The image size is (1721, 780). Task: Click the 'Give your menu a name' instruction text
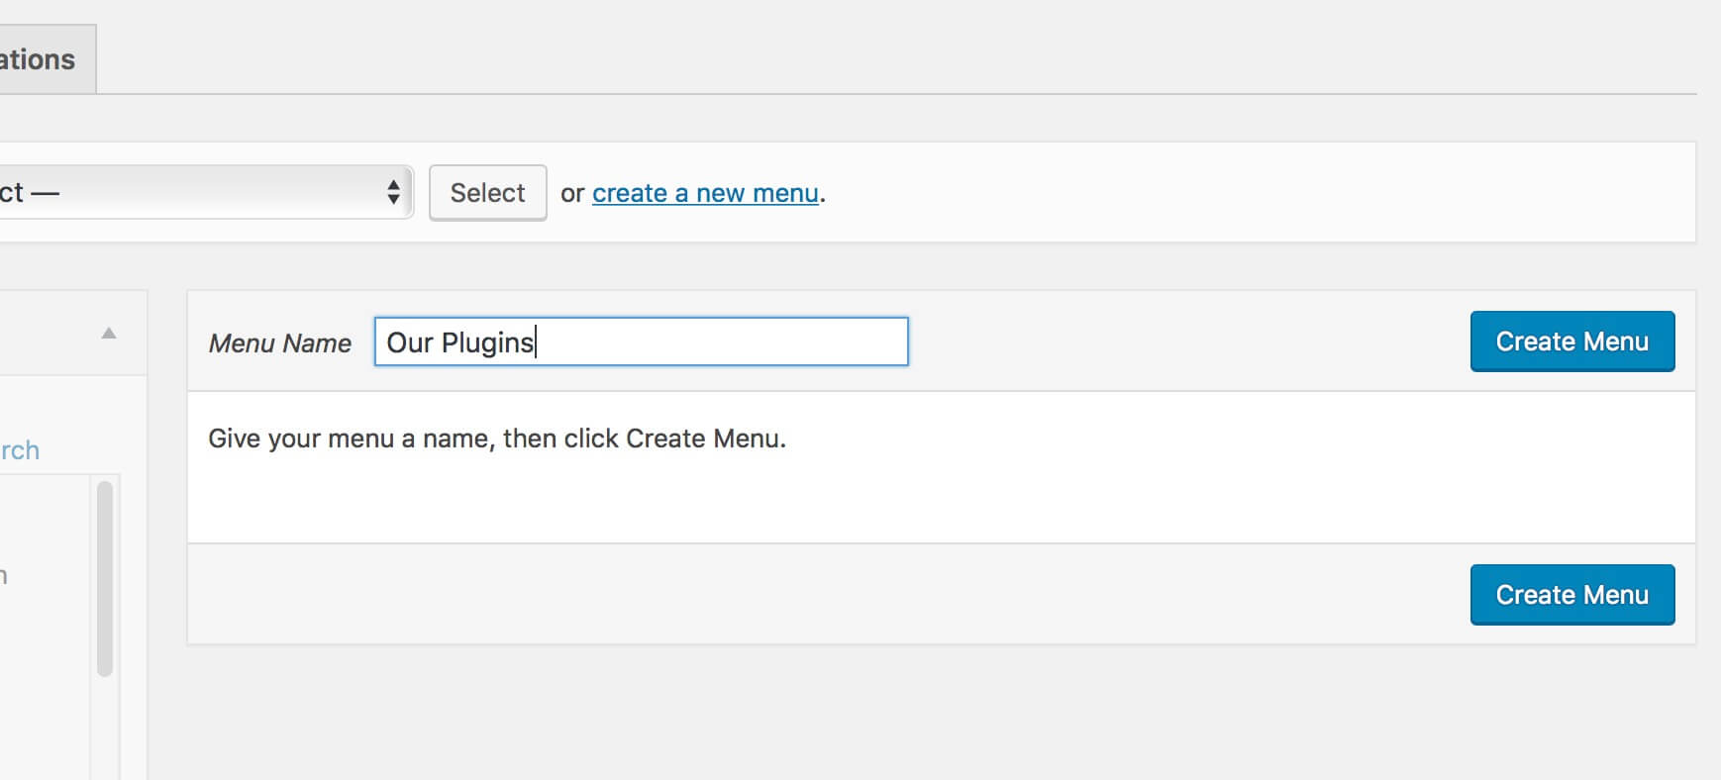[497, 439]
